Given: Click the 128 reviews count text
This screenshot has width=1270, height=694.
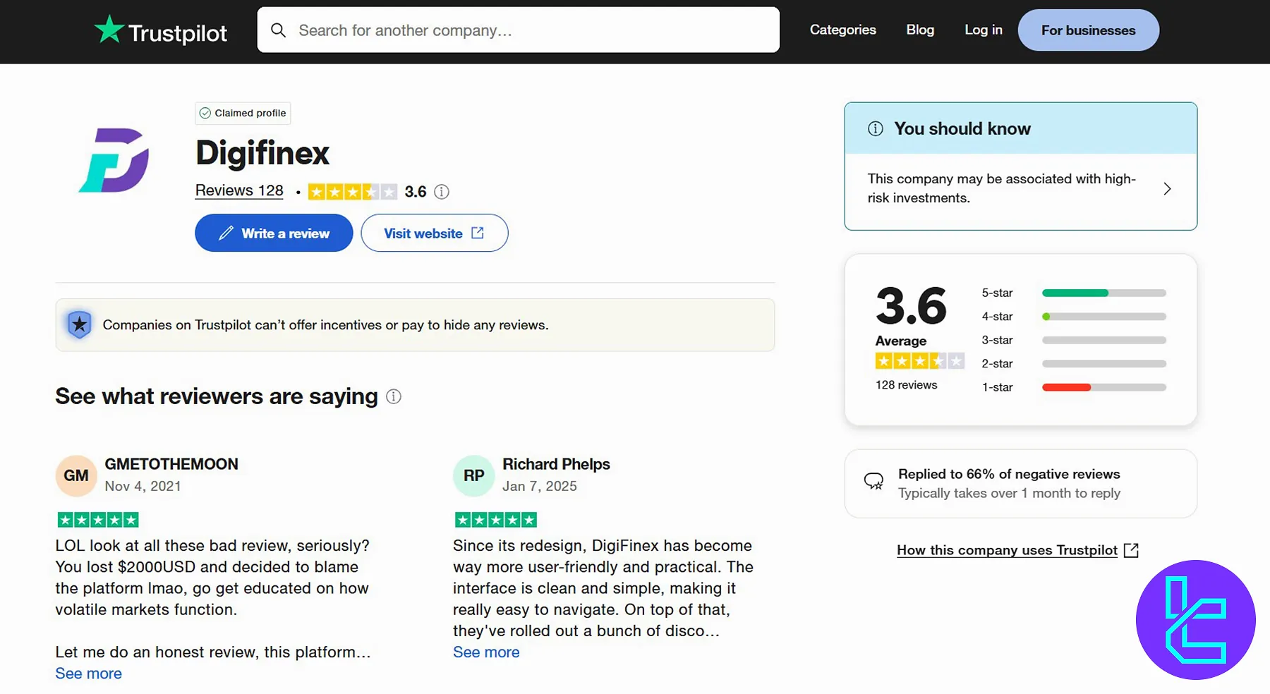Looking at the screenshot, I should pos(906,385).
